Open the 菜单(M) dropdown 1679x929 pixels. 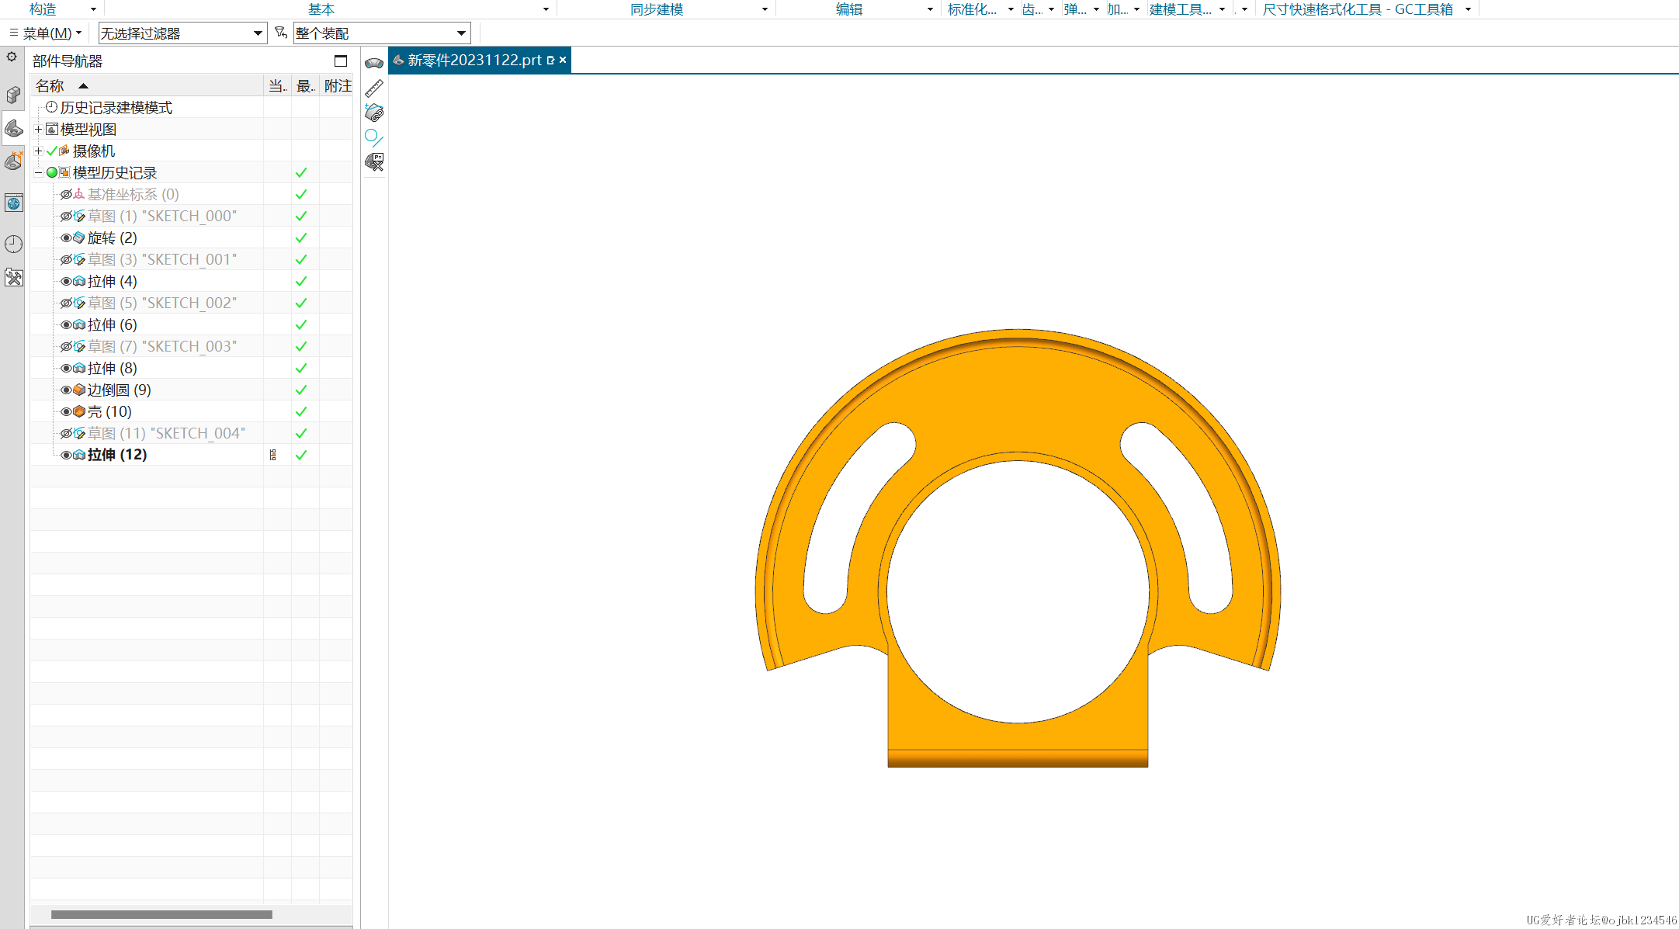pos(47,33)
